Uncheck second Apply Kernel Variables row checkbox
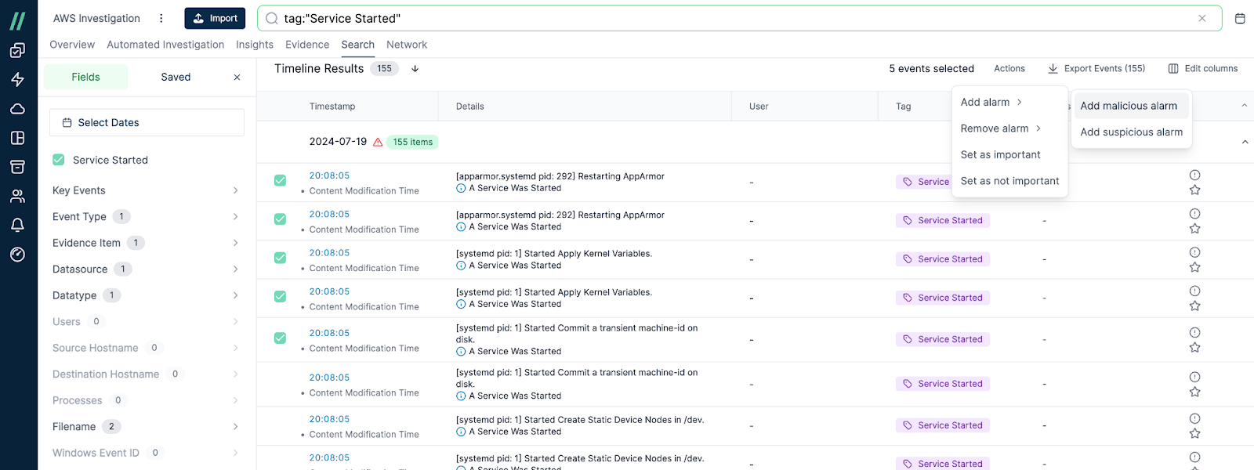The height and width of the screenshot is (470, 1254). 280,296
